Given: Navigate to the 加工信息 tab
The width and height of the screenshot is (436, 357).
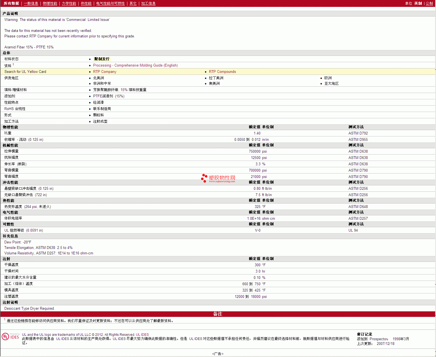Looking at the screenshot, I should point(148,4).
